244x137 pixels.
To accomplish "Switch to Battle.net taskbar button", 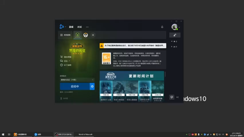I will pos(43,134).
